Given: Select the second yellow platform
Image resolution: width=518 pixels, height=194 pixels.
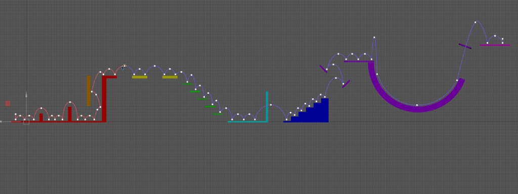Looking at the screenshot, I should click(x=170, y=77).
